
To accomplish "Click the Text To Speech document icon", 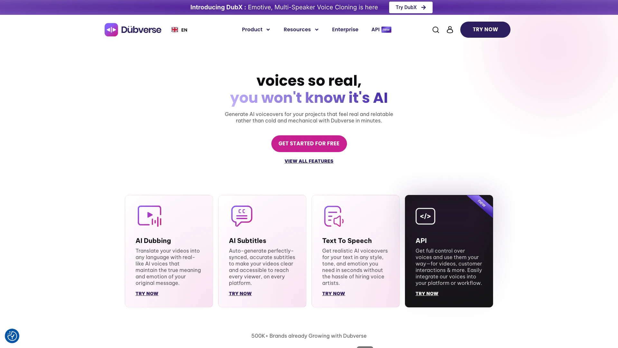I will (x=334, y=216).
